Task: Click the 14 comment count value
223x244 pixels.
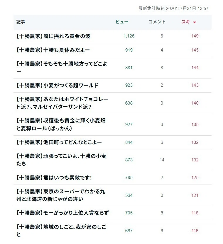Action: 162,160
